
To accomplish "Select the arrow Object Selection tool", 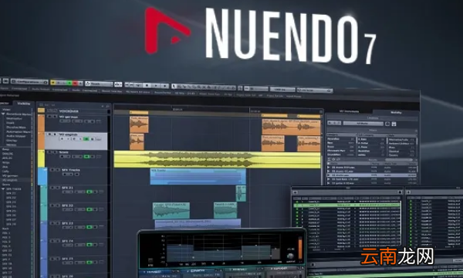I will [174, 86].
